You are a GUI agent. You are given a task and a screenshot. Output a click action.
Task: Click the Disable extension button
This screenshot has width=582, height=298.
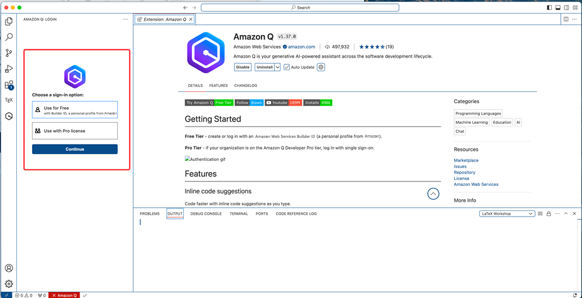click(243, 67)
